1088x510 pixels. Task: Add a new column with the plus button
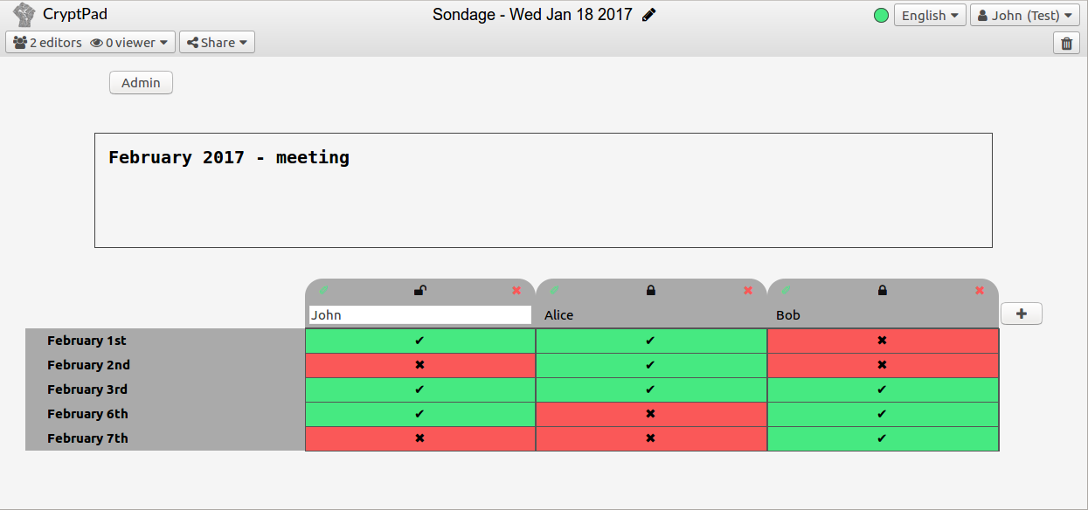(x=1021, y=314)
